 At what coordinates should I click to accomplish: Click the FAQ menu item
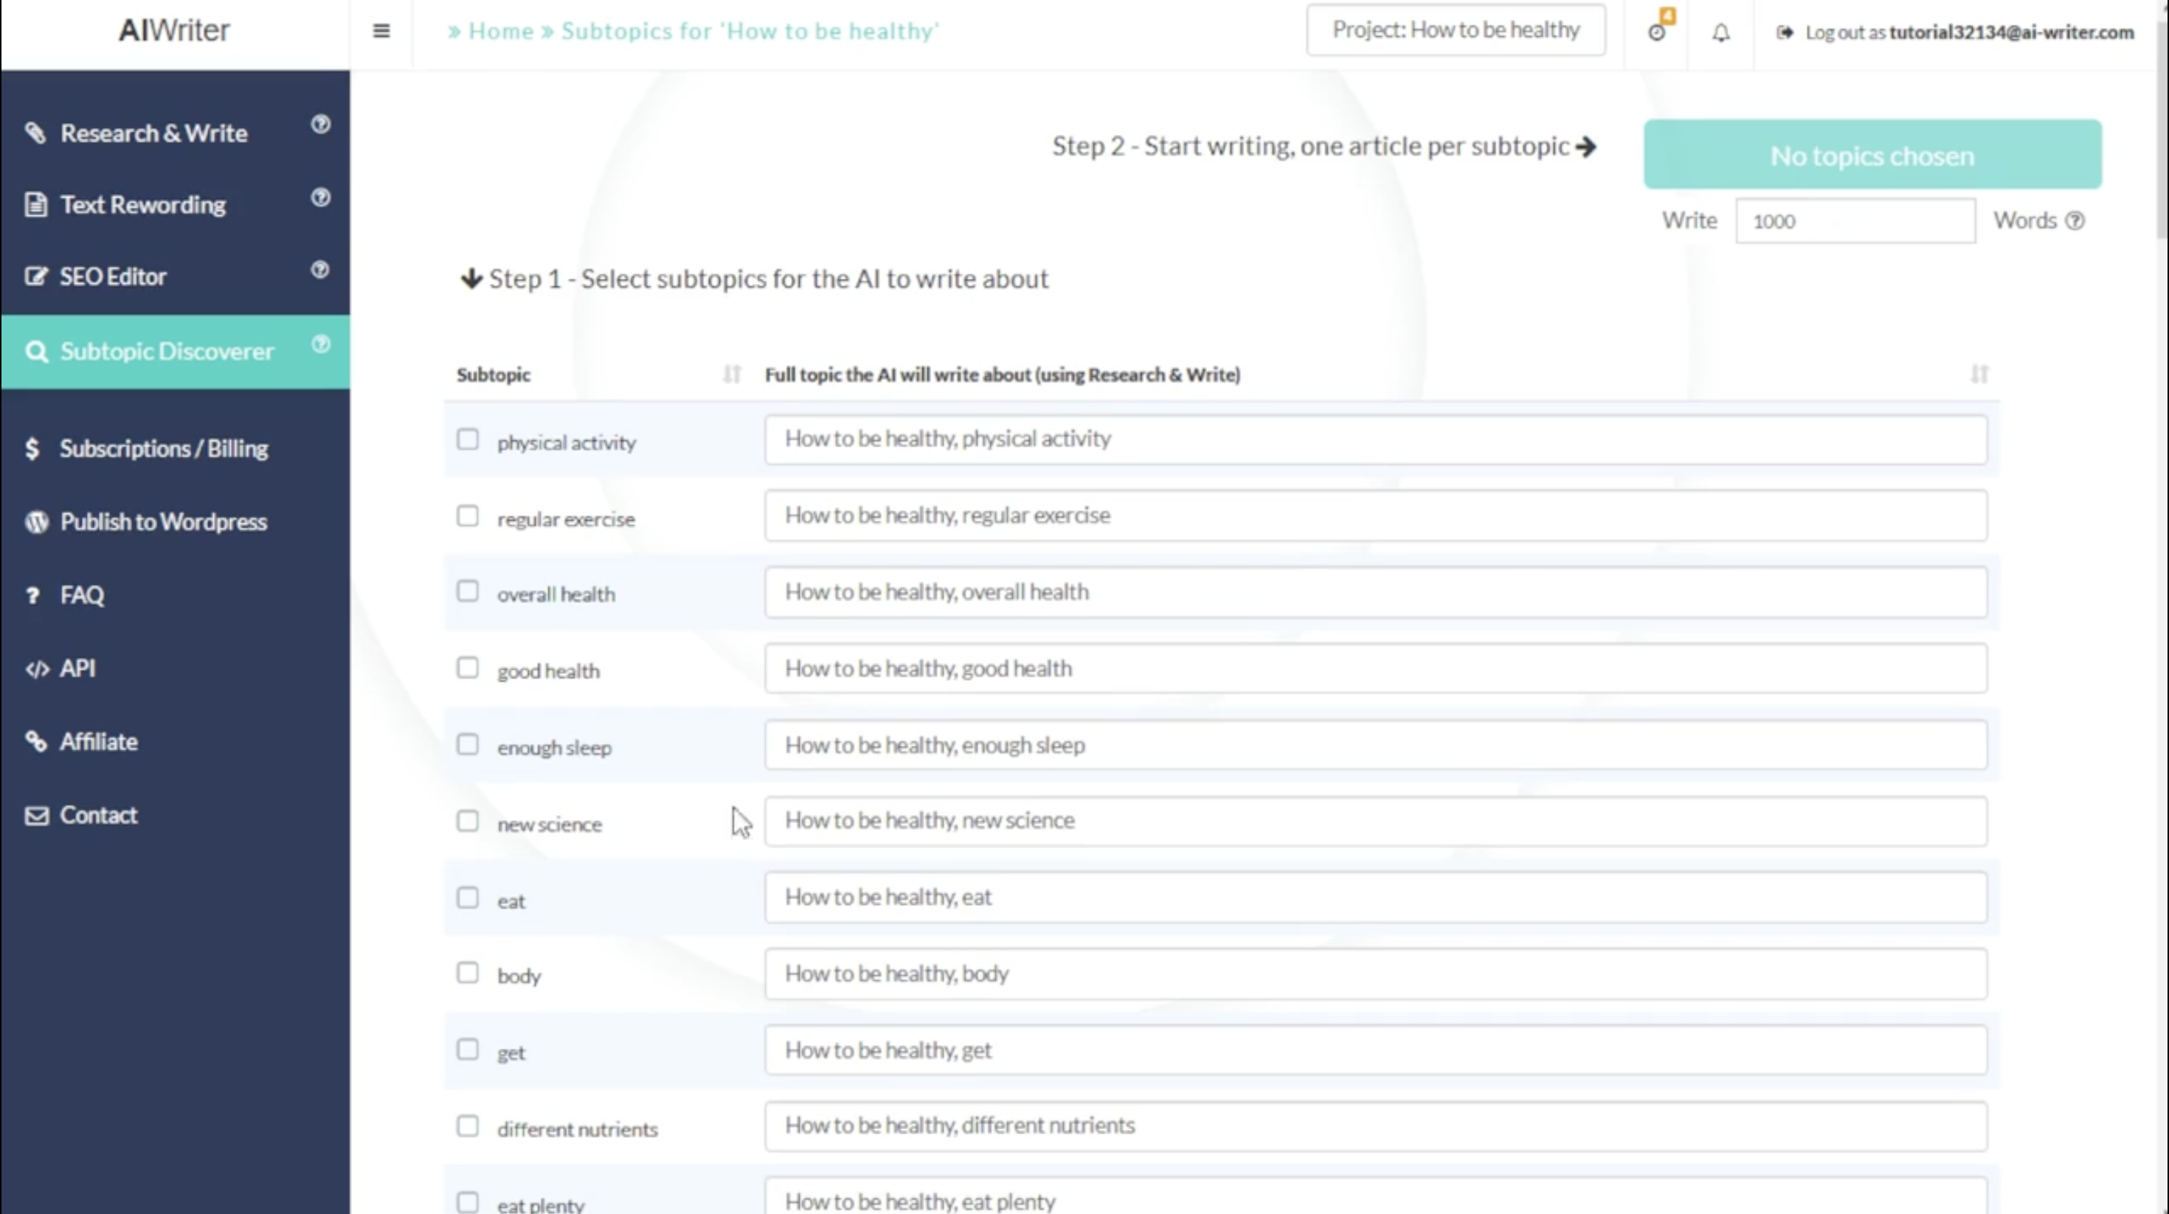pyautogui.click(x=82, y=593)
